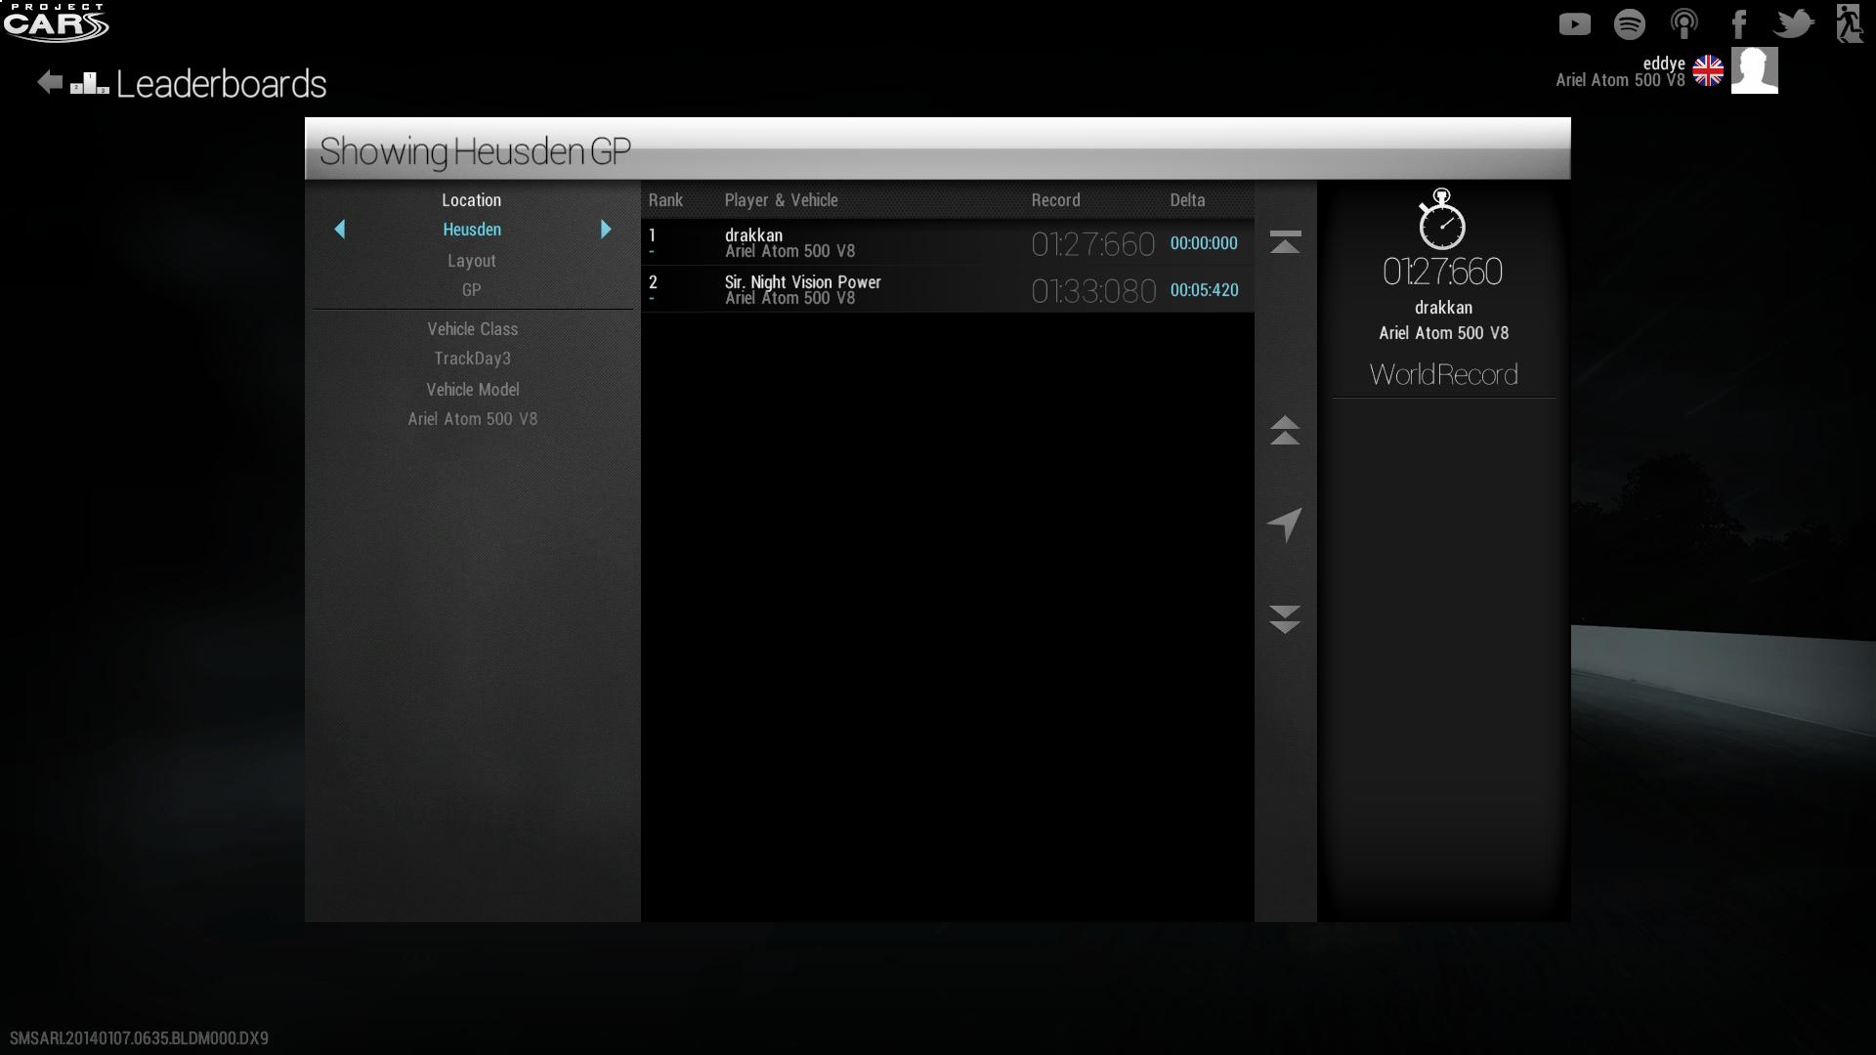Click the podcast radio icon
1876x1055 pixels.
(1684, 23)
